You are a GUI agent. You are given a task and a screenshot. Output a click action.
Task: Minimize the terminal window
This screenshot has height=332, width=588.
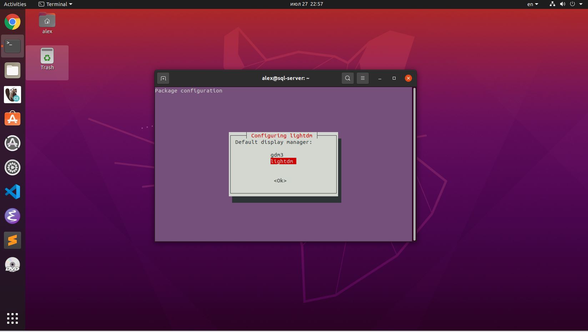pyautogui.click(x=380, y=78)
